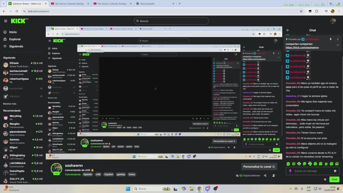Open LACOBRAAA recommended channel
This screenshot has width=343, height=193.
[23, 165]
